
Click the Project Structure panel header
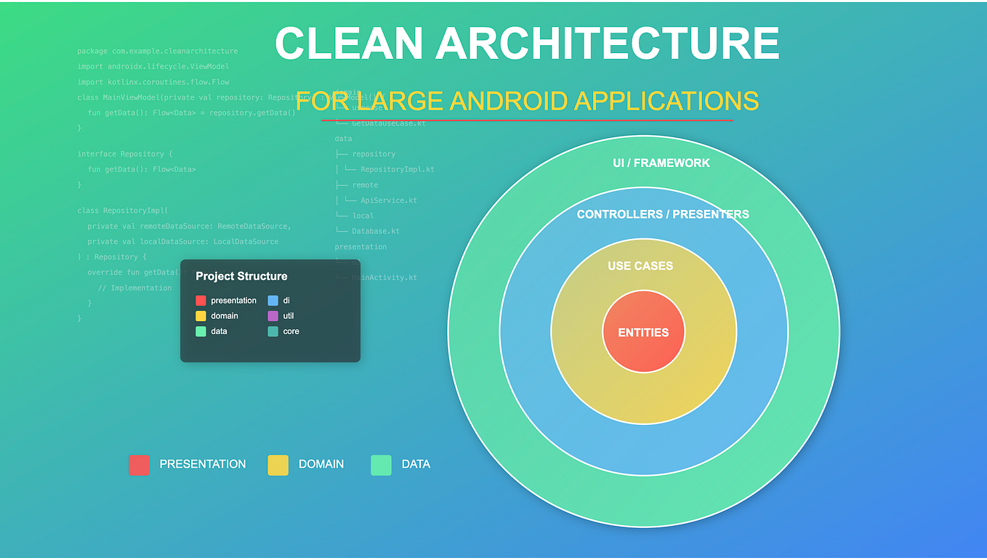click(241, 276)
